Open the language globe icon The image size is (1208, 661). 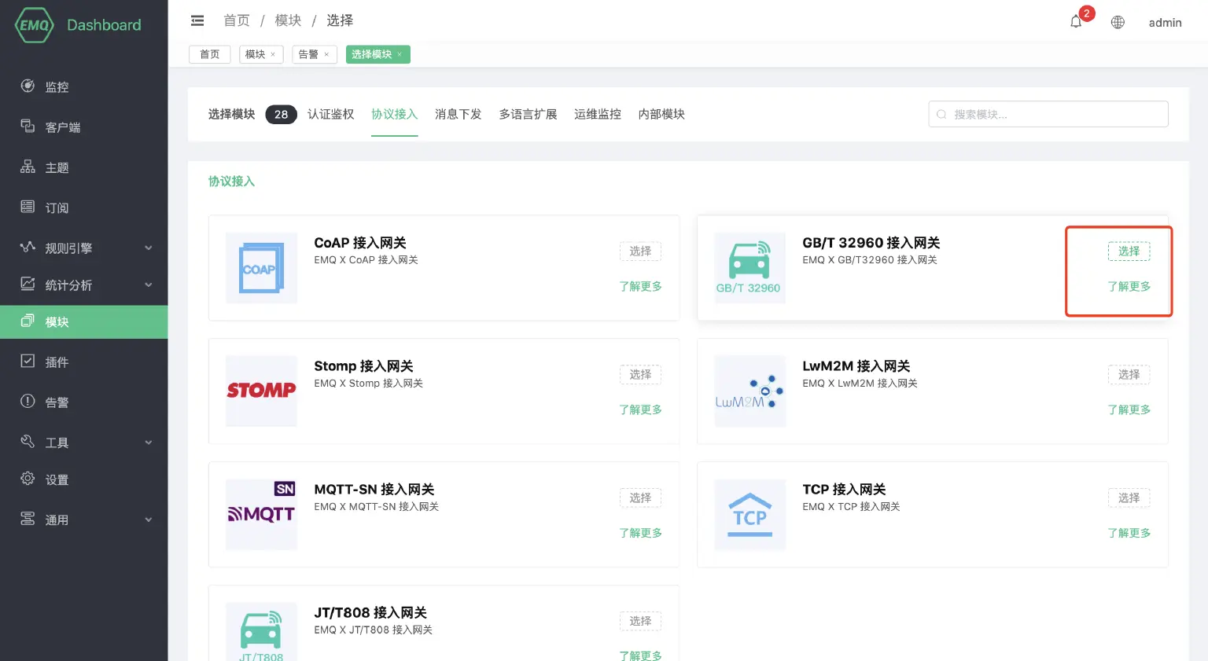pyautogui.click(x=1118, y=22)
